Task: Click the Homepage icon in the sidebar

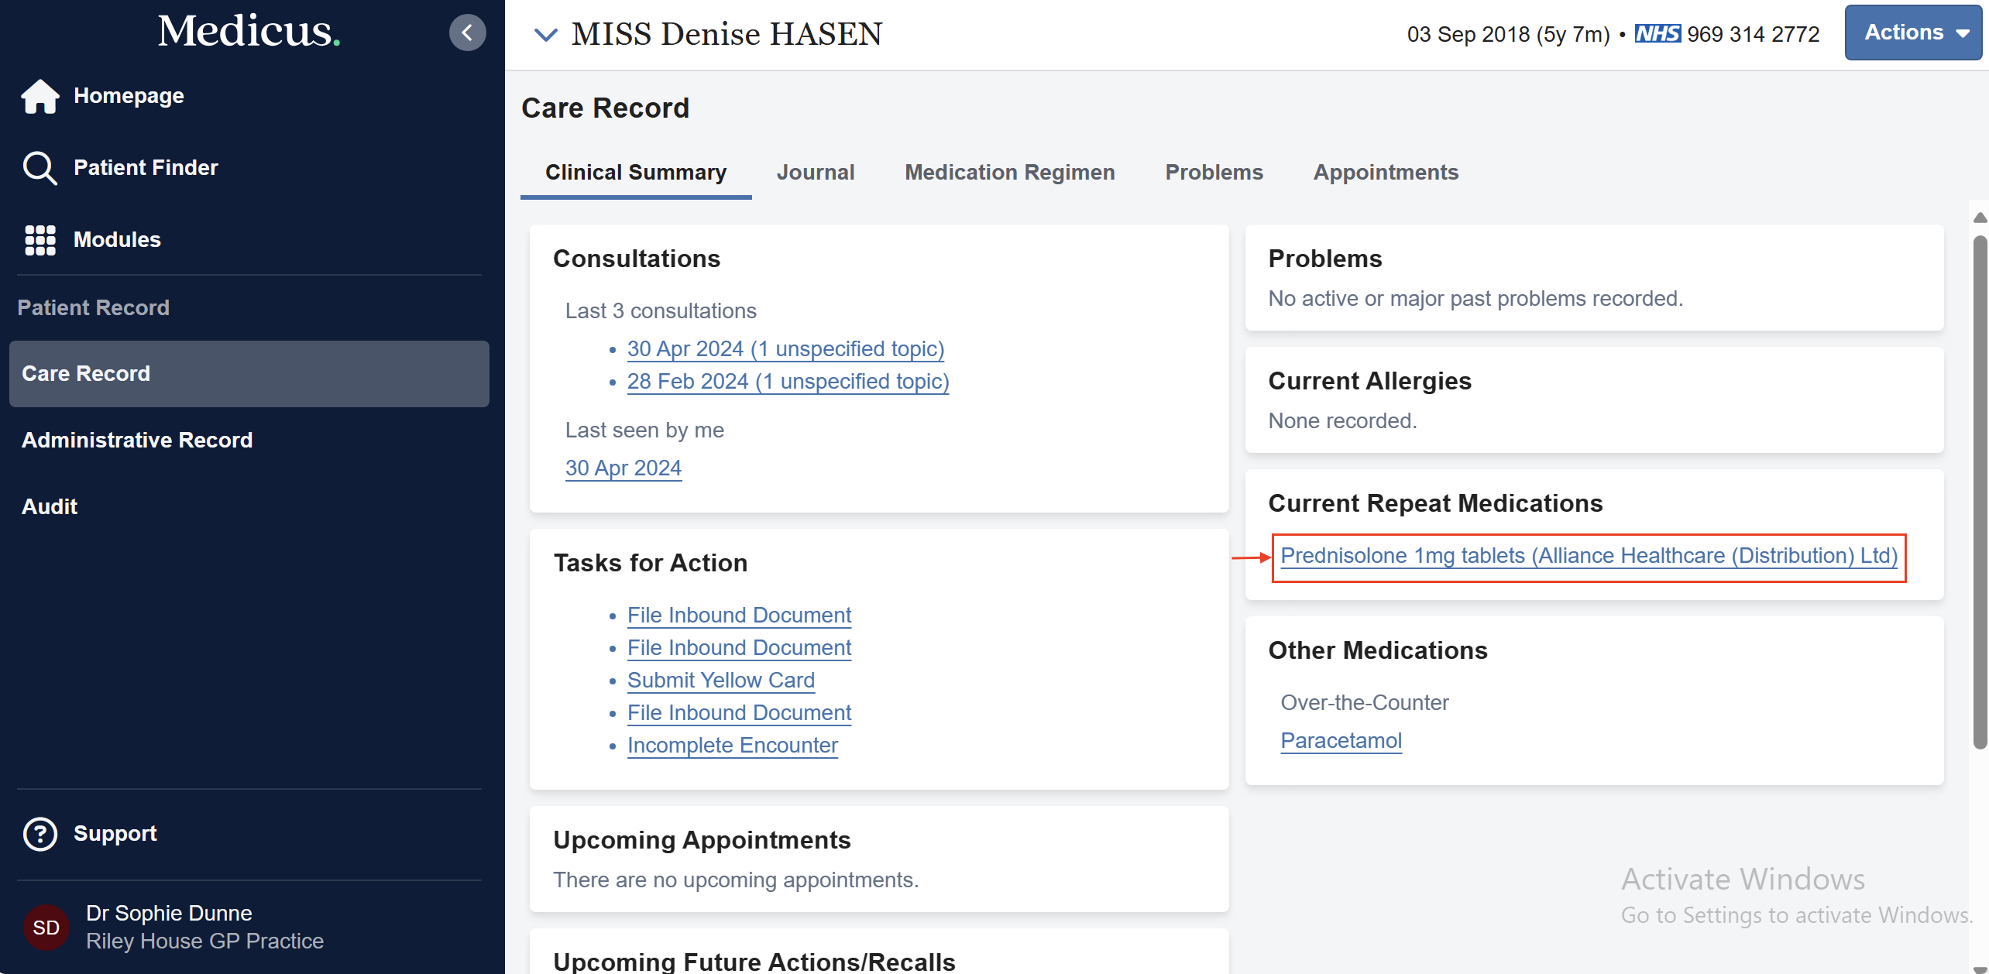Action: tap(40, 96)
